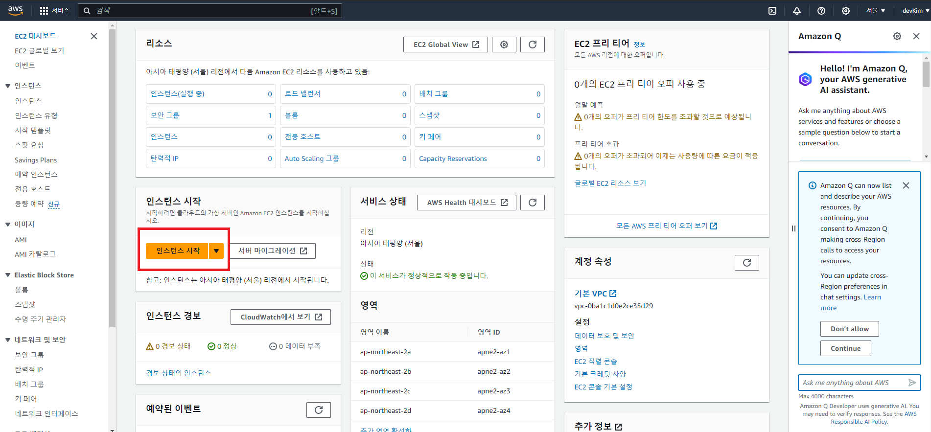Click 글로벌 EC2 리소스 보기 link

[x=610, y=183]
